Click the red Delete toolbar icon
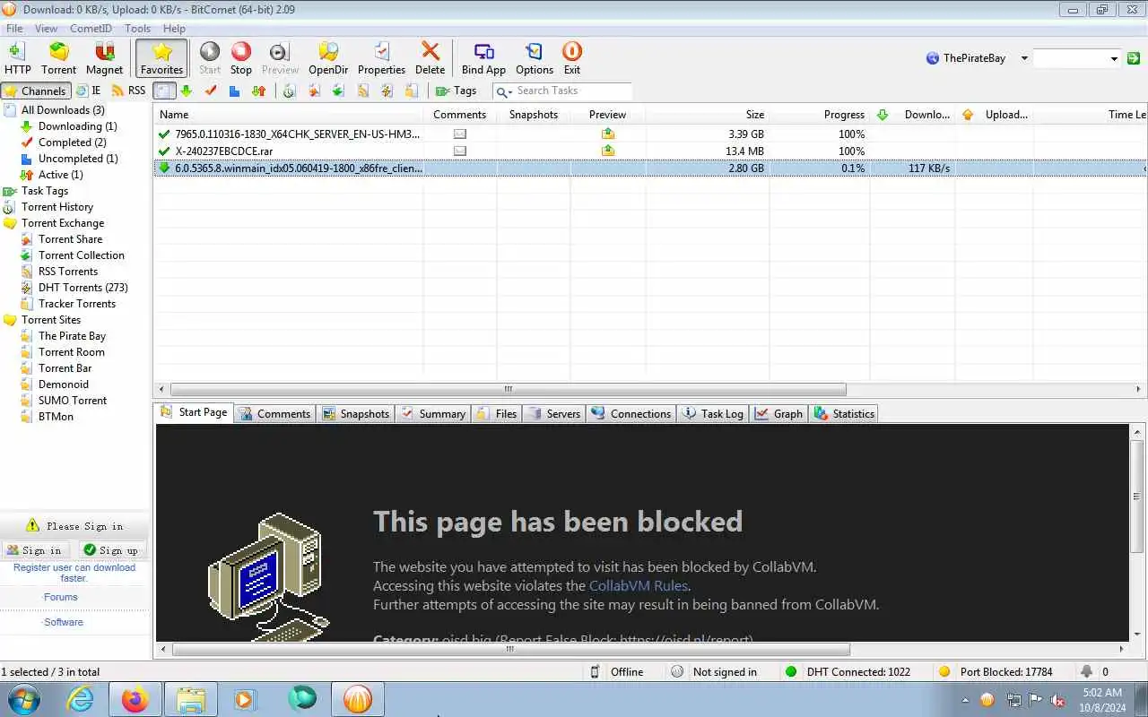 point(430,58)
